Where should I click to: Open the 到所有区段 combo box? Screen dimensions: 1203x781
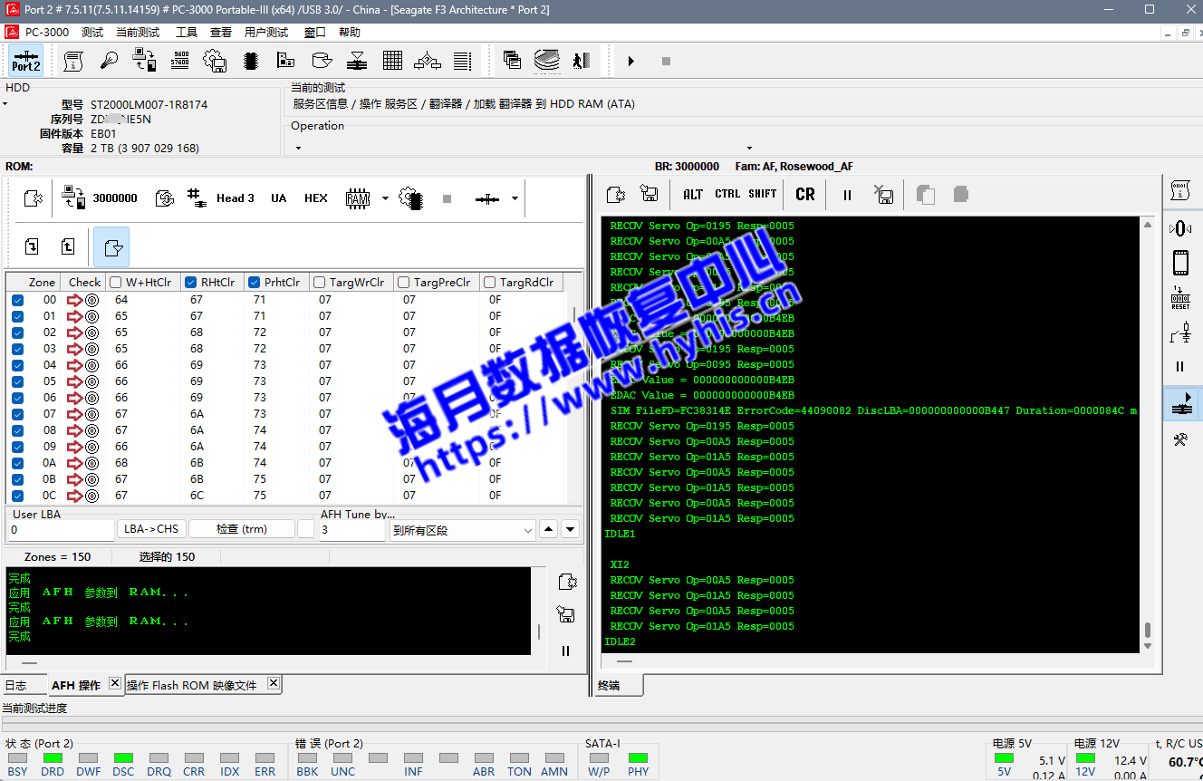pyautogui.click(x=462, y=530)
